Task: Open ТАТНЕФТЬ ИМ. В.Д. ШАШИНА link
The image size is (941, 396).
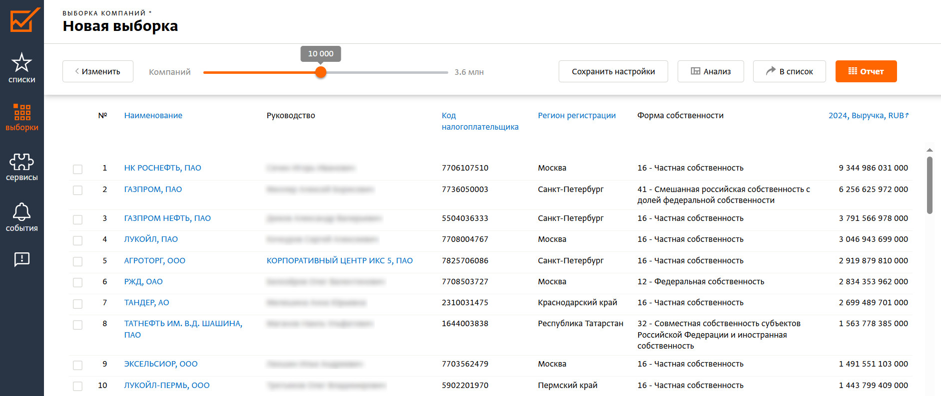Action: click(183, 329)
